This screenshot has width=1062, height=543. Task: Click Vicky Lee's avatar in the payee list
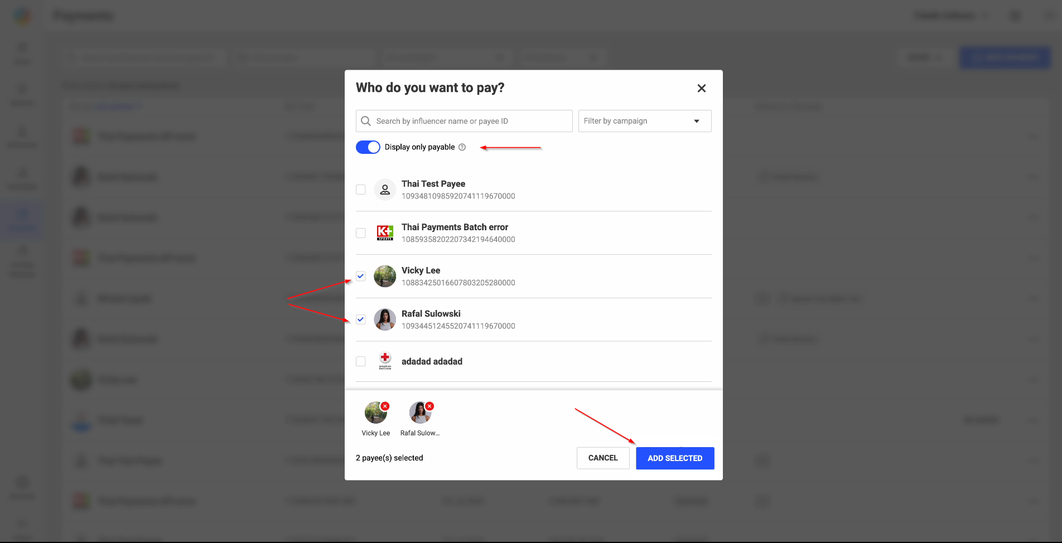(x=385, y=276)
